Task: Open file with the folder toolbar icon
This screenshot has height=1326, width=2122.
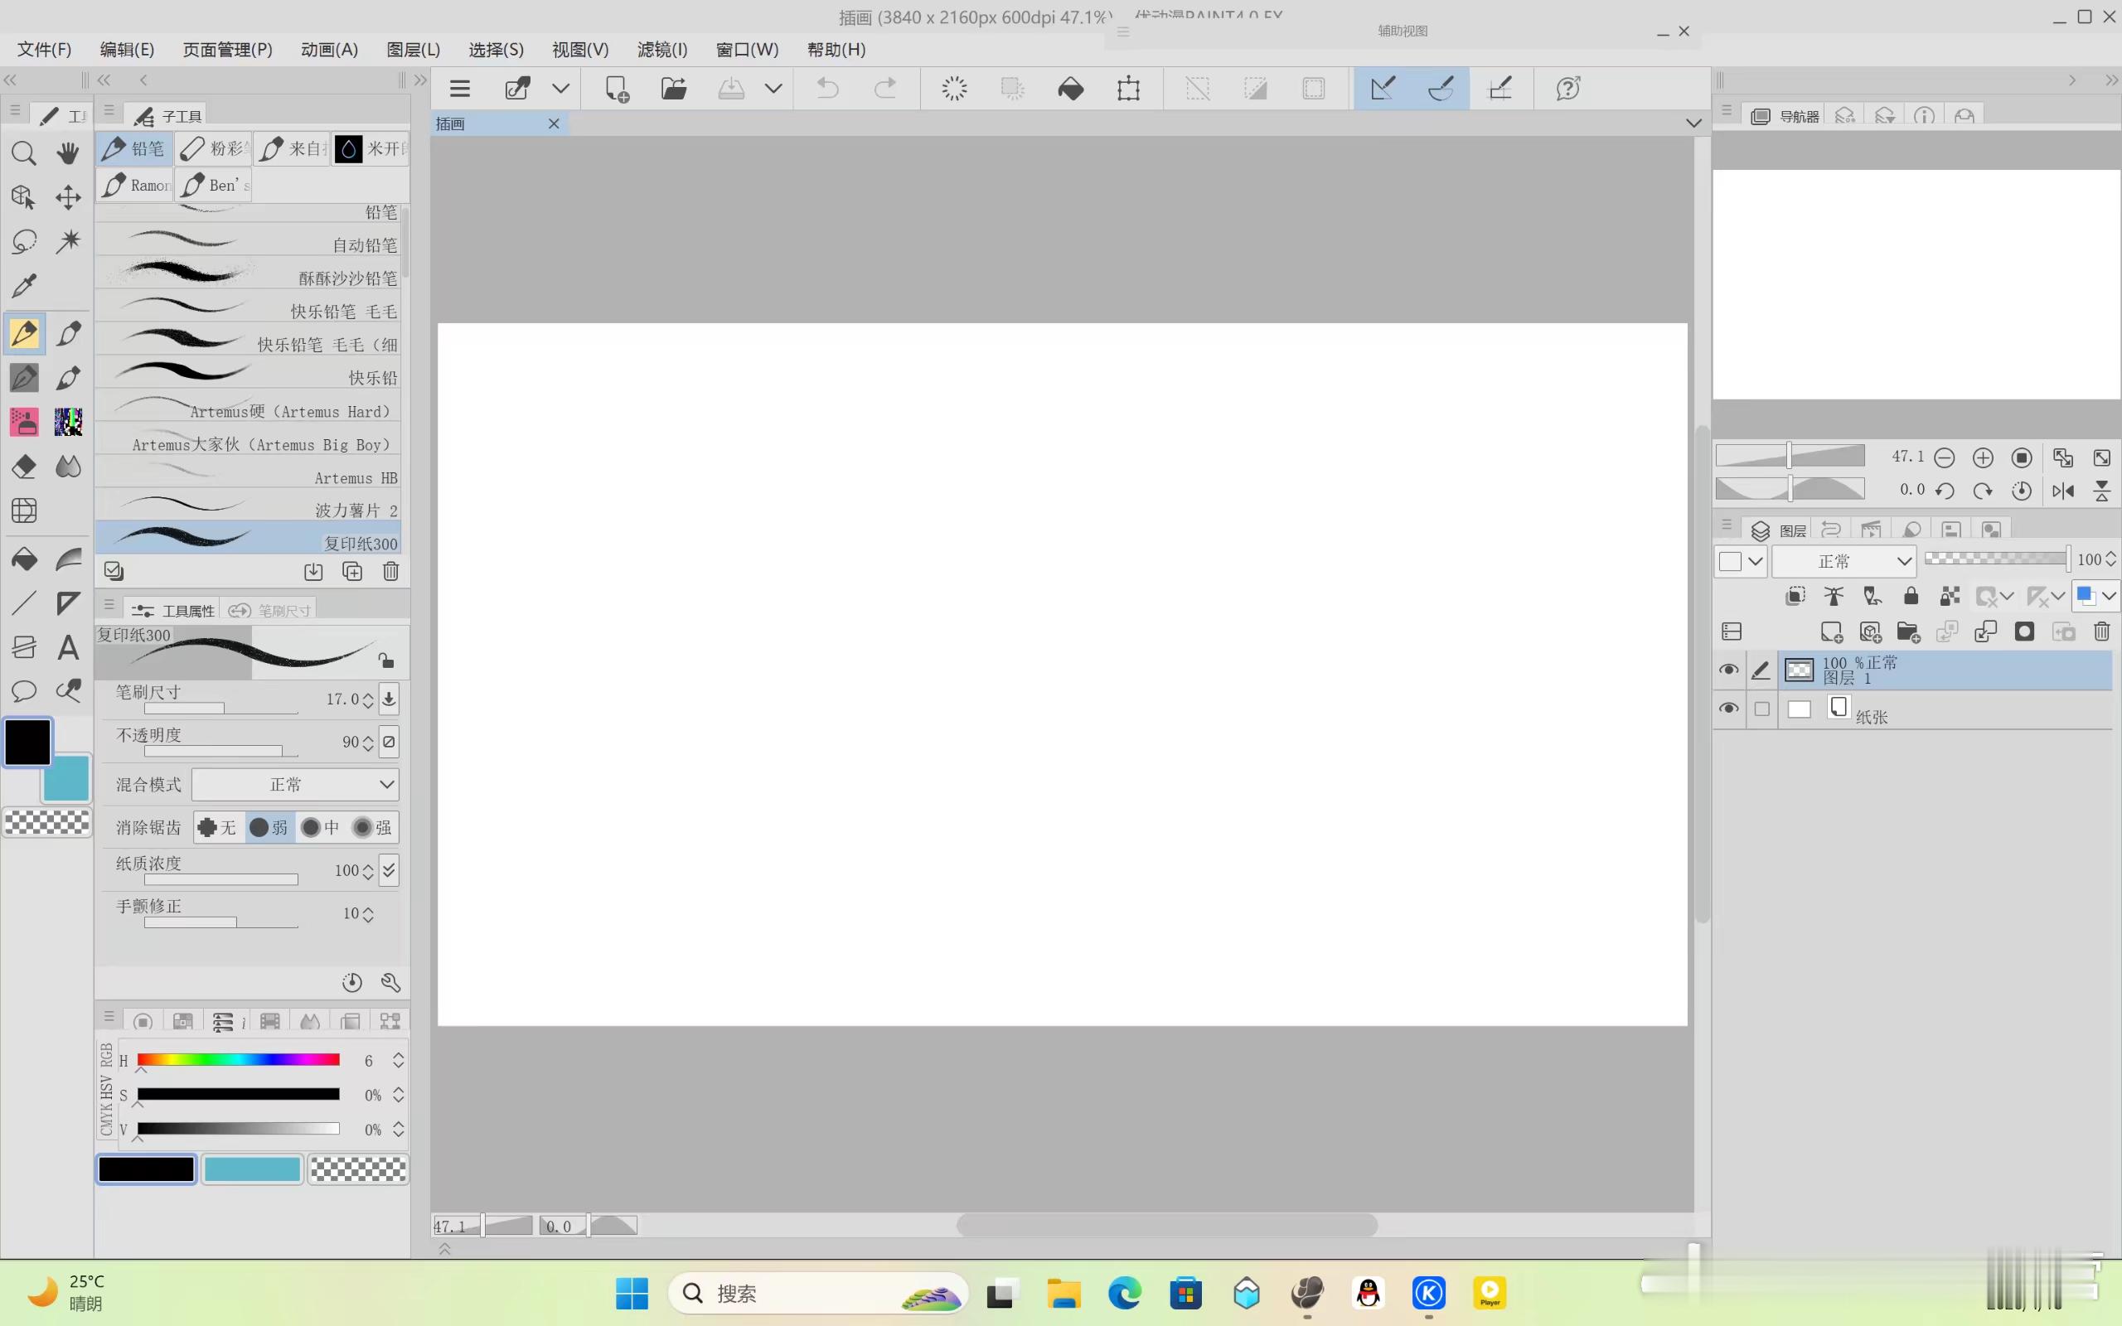Action: 673,89
